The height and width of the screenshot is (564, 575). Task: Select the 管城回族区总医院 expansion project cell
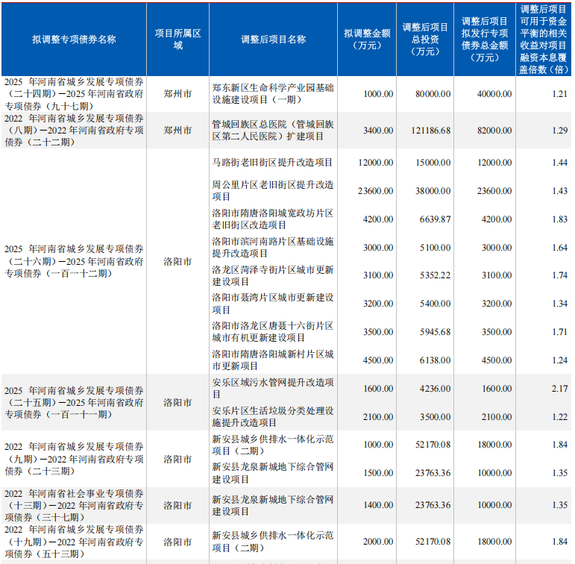click(273, 131)
